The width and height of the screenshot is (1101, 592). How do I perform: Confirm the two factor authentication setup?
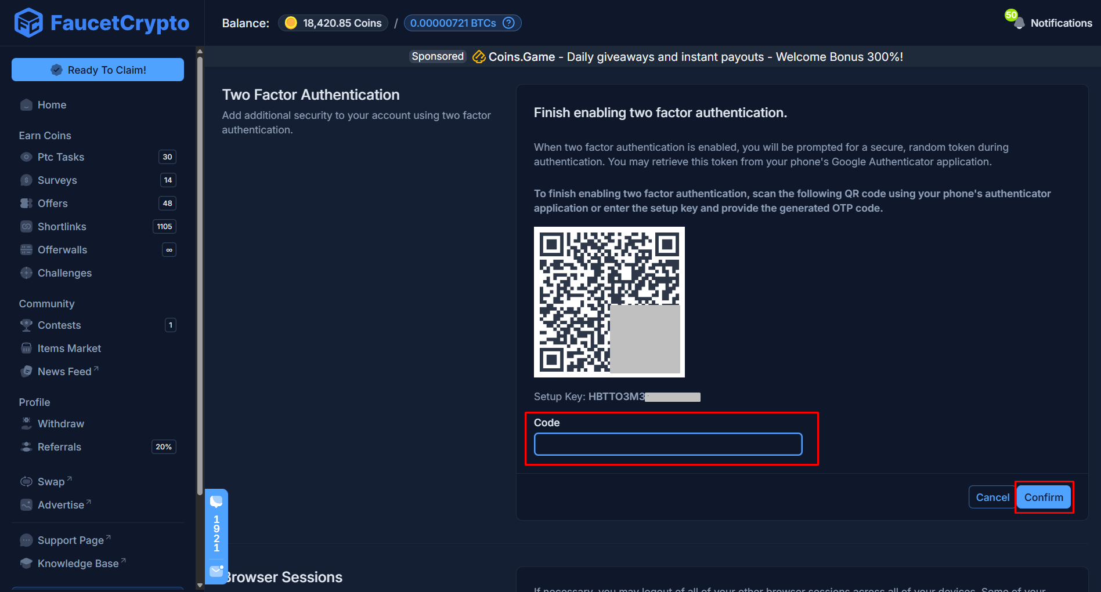click(1044, 497)
